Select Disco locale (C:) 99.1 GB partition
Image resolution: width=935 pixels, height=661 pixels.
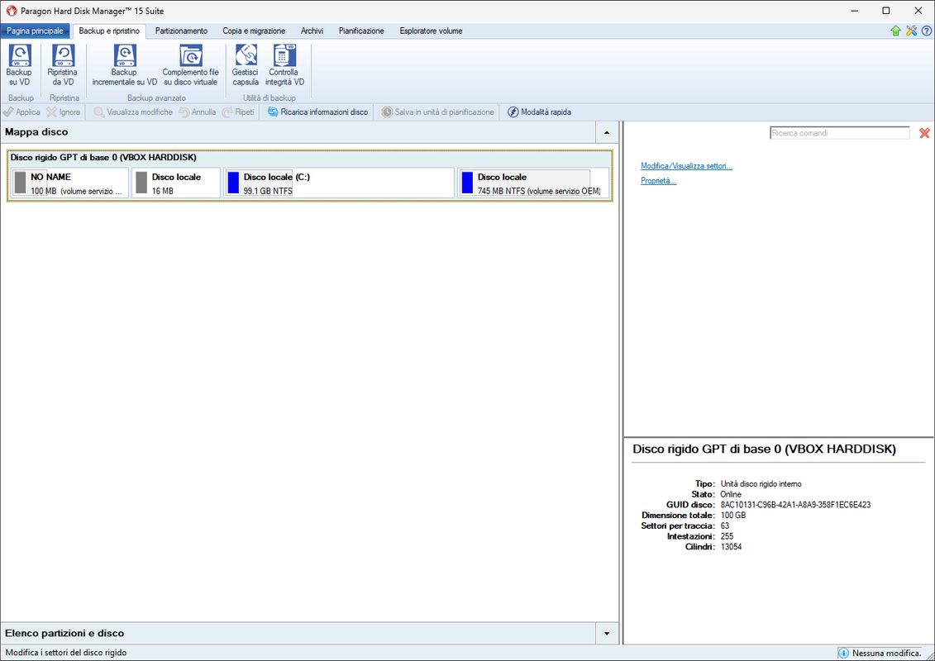pos(339,183)
